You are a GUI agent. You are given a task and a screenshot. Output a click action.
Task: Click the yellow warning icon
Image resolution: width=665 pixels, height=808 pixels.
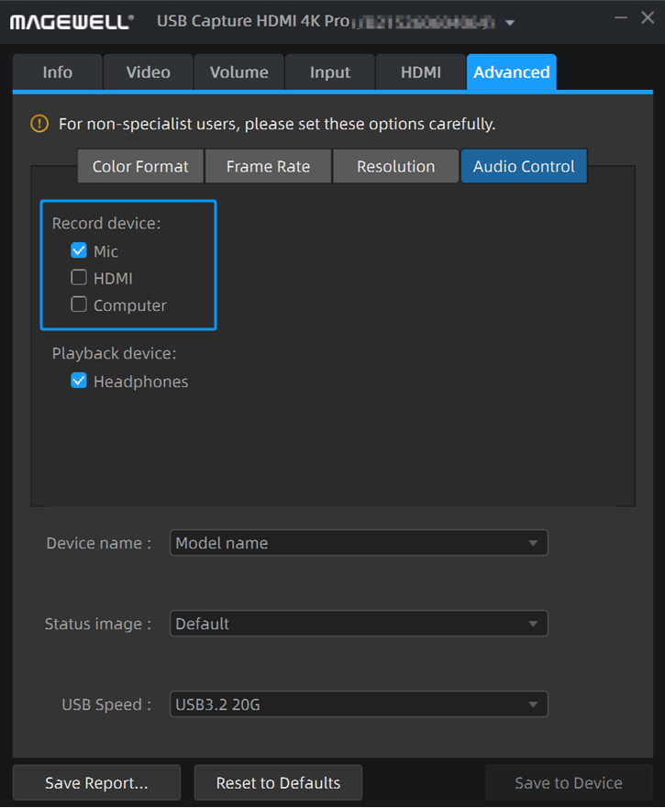pyautogui.click(x=39, y=124)
